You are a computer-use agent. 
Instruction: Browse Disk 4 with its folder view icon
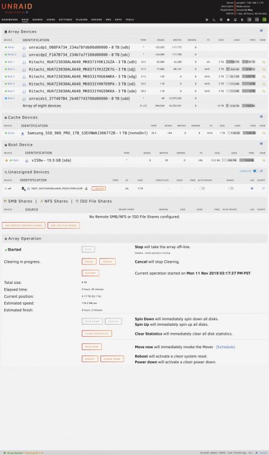pos(264,84)
